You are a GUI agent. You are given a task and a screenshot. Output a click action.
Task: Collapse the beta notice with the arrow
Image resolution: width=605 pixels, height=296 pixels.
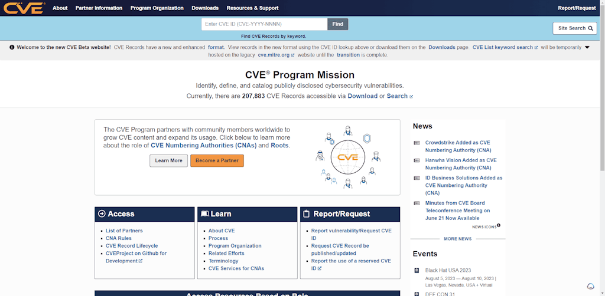click(x=587, y=47)
